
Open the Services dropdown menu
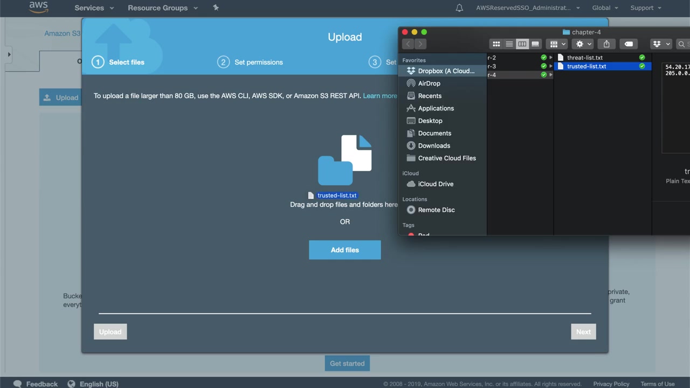(x=94, y=8)
